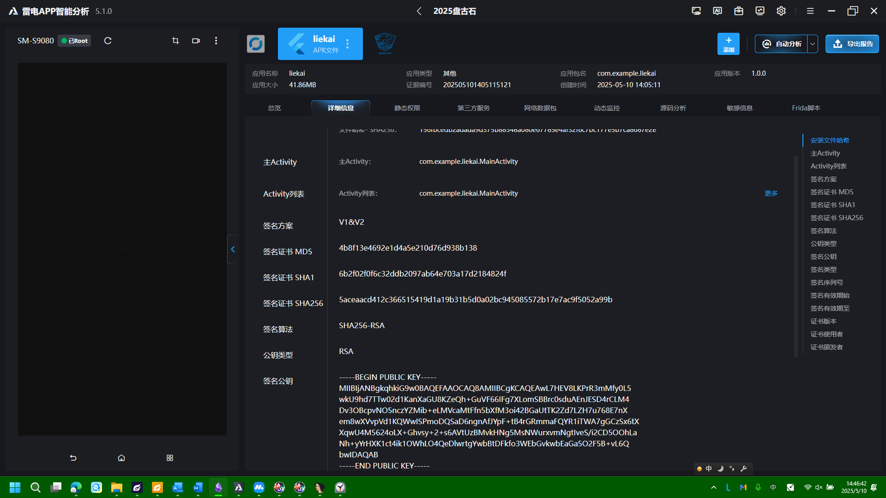Viewport: 886px width, 498px height.
Task: Jump to 签名有效期至 in side index
Action: point(830,308)
